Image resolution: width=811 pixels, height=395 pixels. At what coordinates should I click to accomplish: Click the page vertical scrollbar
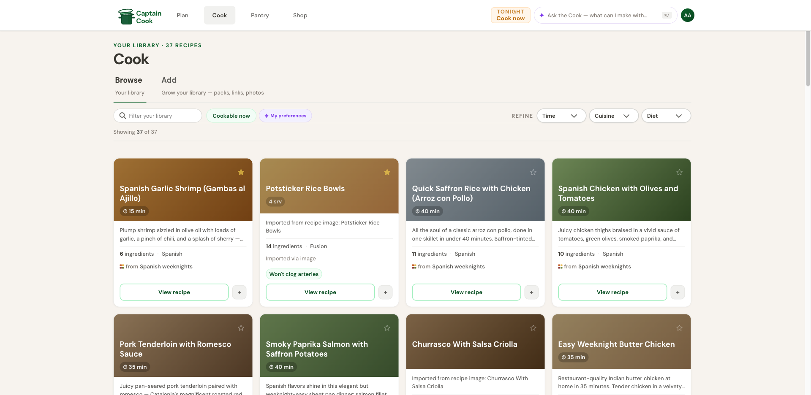(808, 59)
